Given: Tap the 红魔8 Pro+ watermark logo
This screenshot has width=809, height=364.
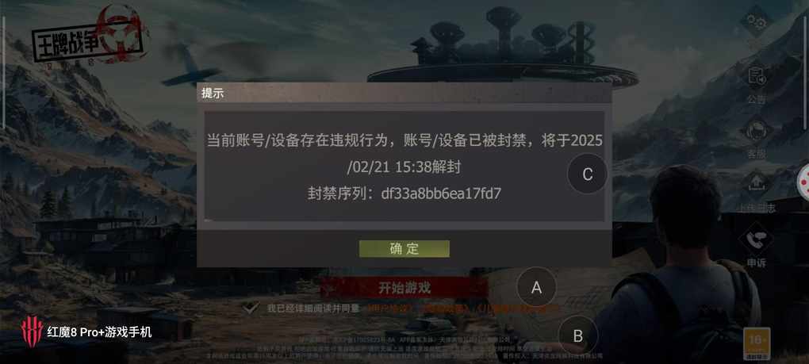Looking at the screenshot, I should pyautogui.click(x=86, y=332).
